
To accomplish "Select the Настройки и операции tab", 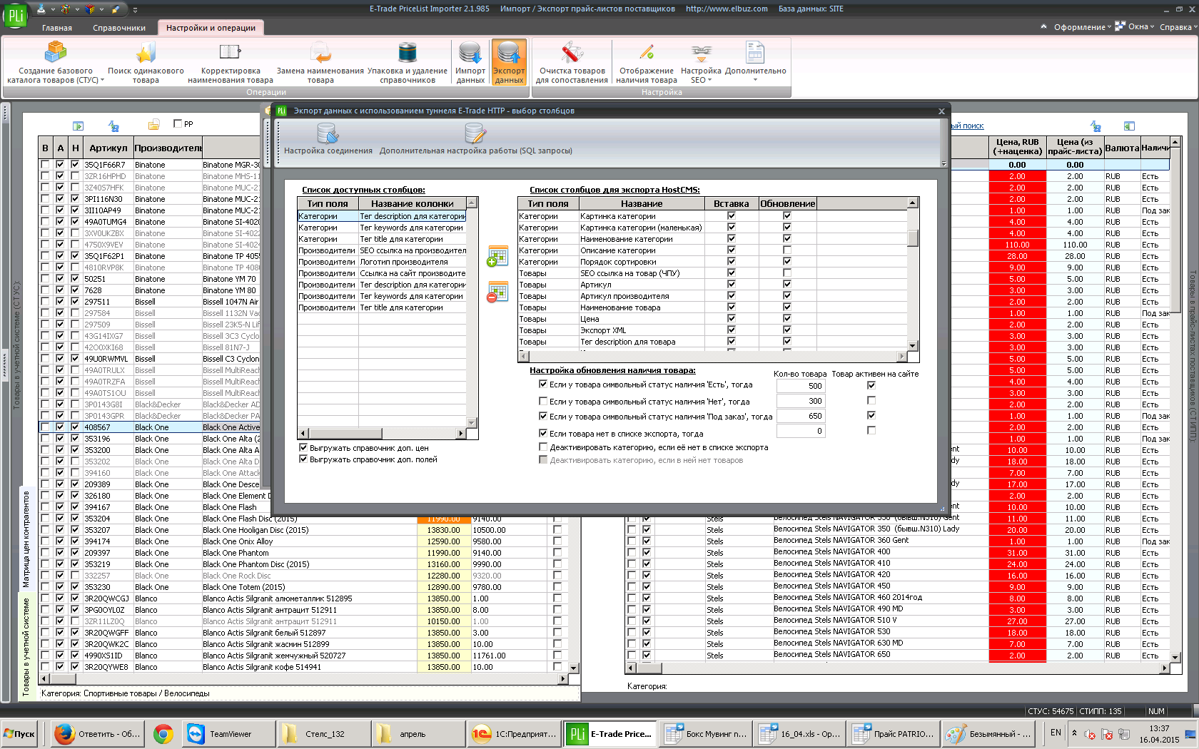I will [211, 28].
